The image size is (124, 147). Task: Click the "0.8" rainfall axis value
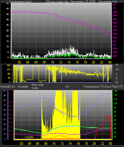click(x=11, y=106)
